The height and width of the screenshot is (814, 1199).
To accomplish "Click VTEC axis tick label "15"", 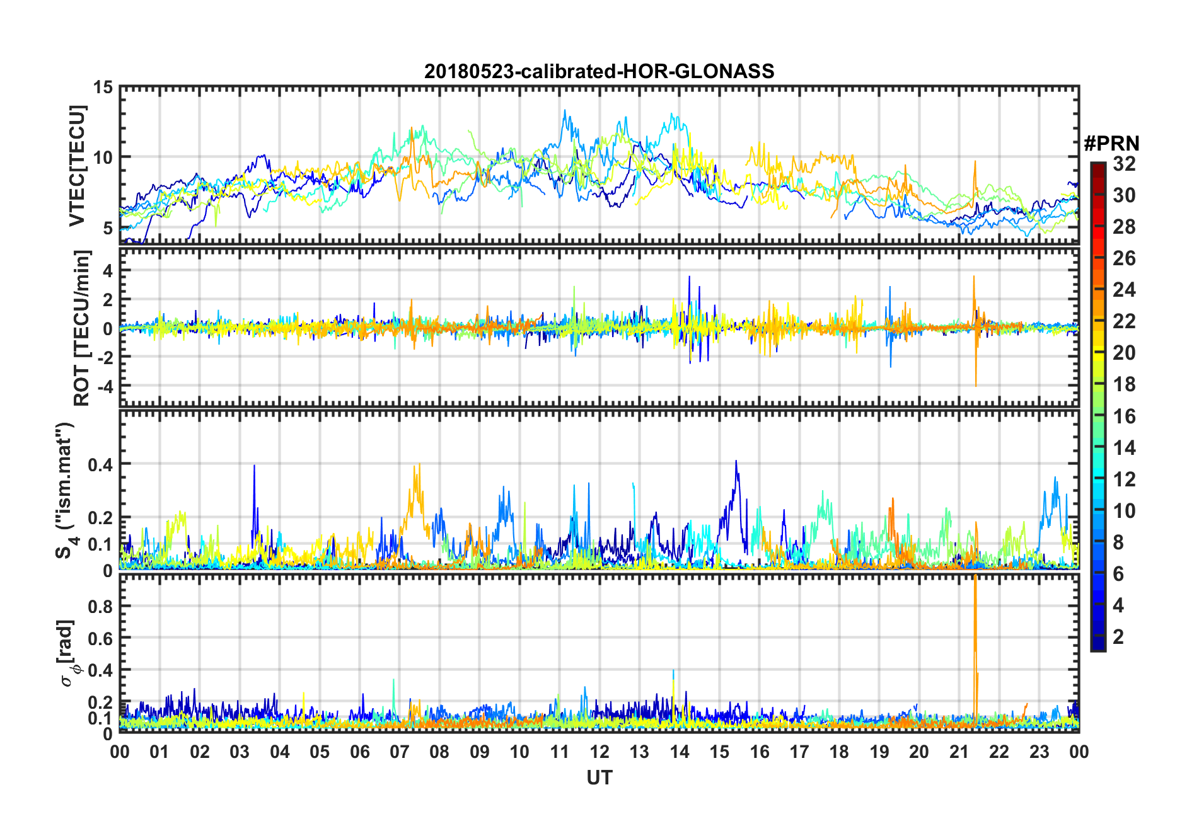I will click(x=103, y=87).
